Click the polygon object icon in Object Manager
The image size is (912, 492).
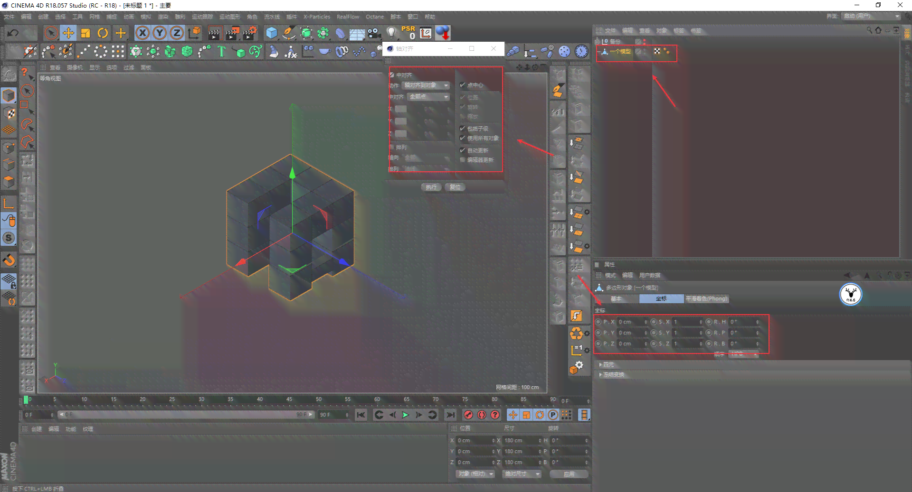pyautogui.click(x=605, y=52)
